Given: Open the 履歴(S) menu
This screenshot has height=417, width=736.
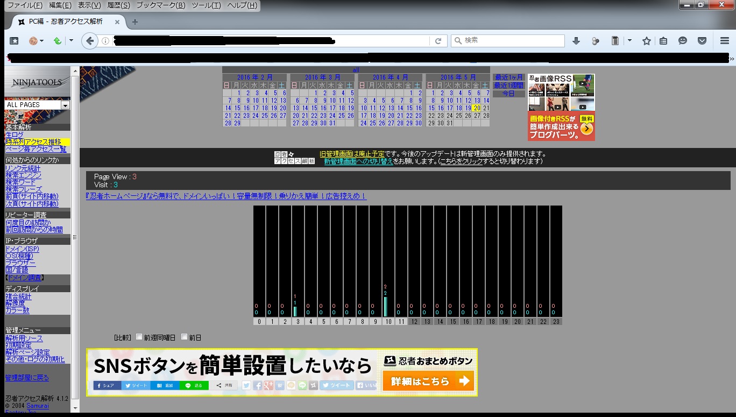Looking at the screenshot, I should pos(118,5).
